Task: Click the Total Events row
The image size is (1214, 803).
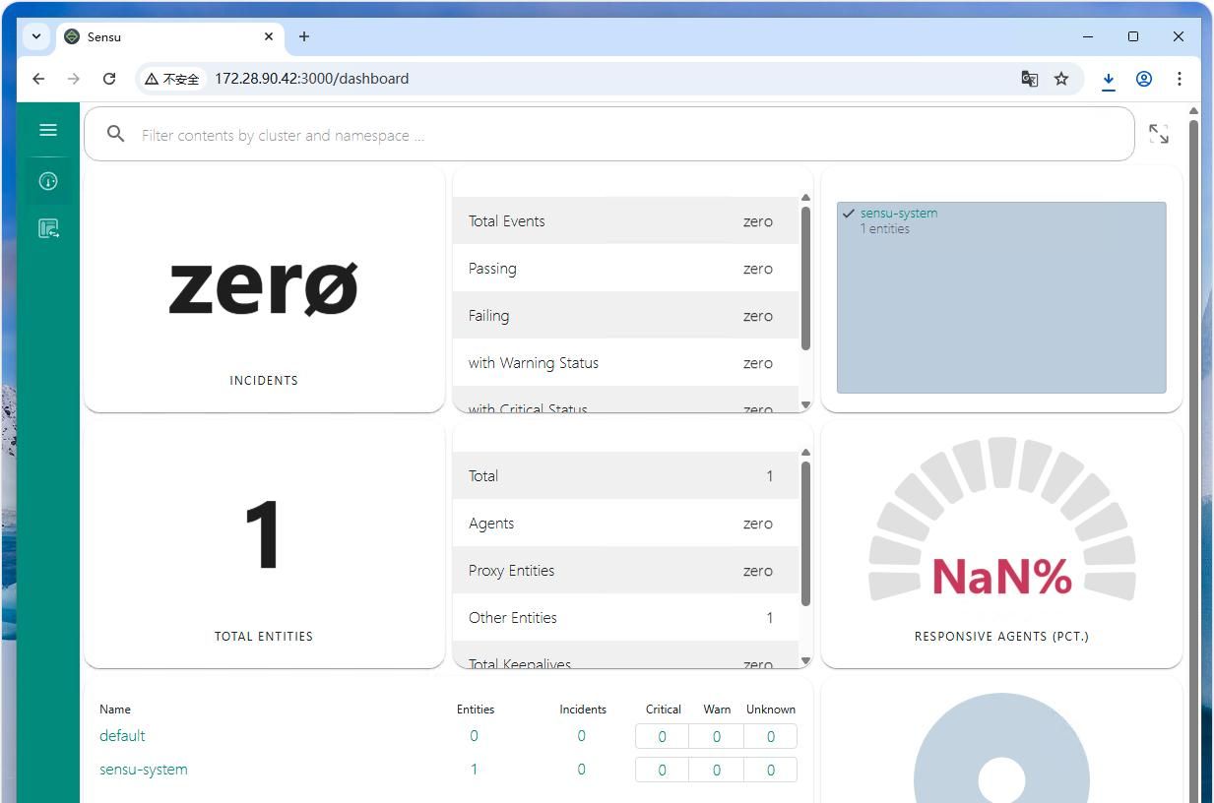Action: pyautogui.click(x=625, y=220)
